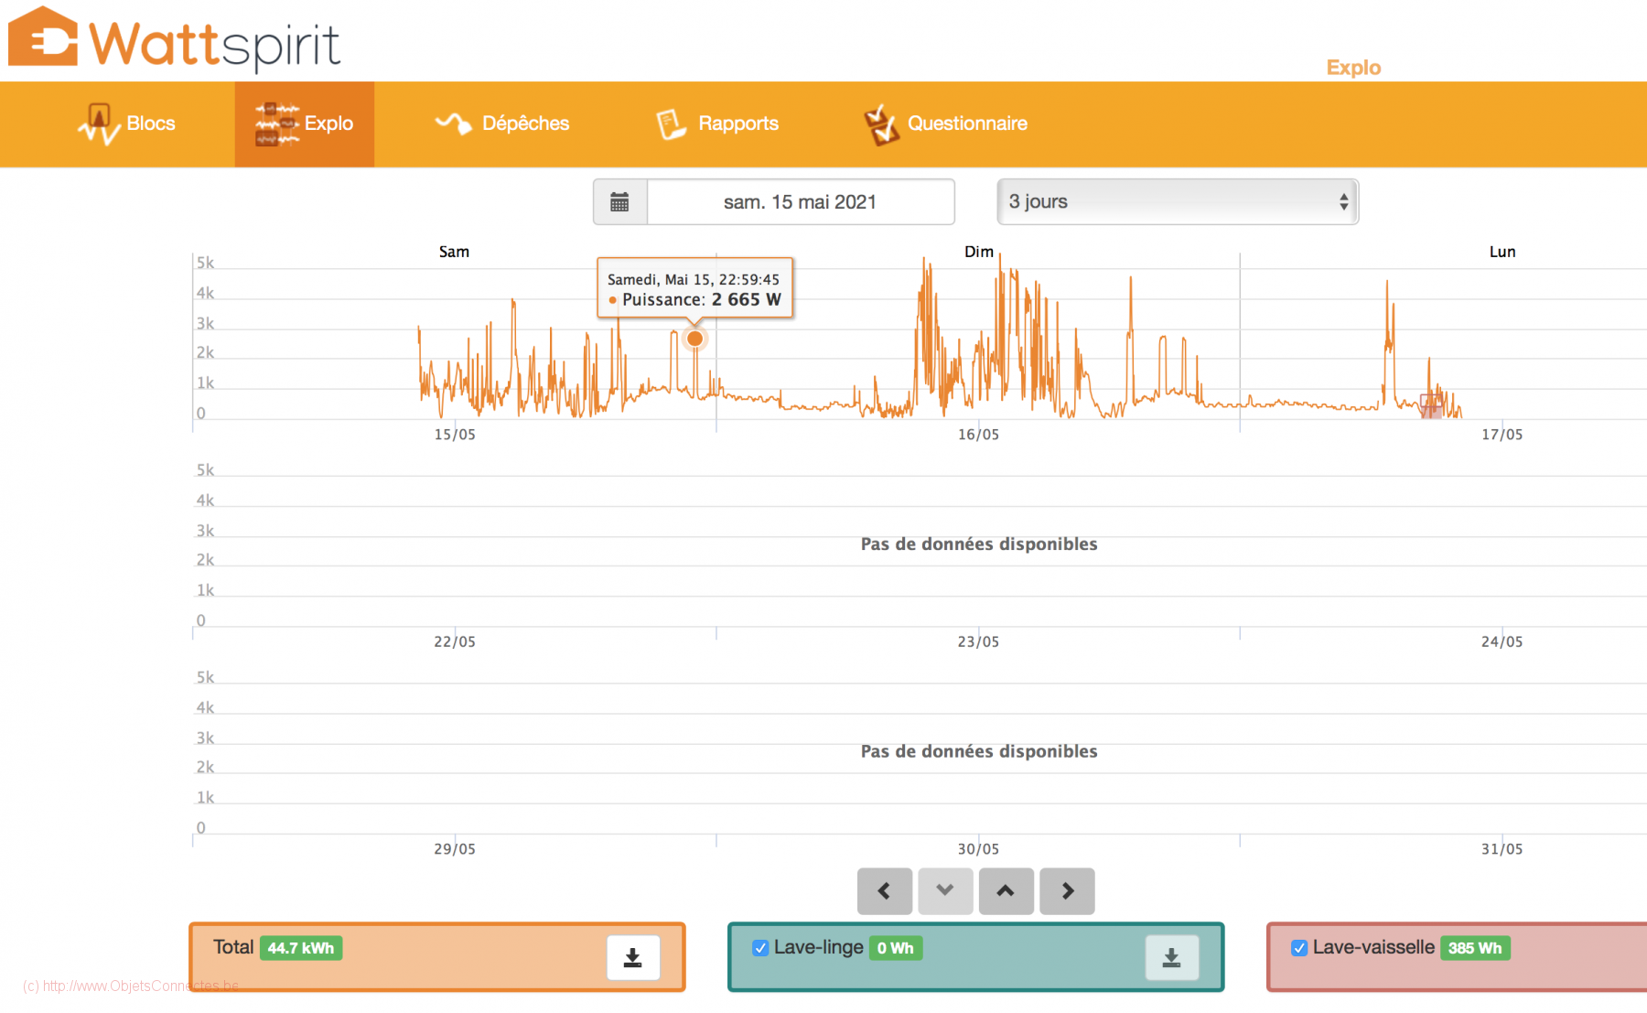Click the 15/05 date axis label
Image resolution: width=1647 pixels, height=1013 pixels.
(455, 435)
